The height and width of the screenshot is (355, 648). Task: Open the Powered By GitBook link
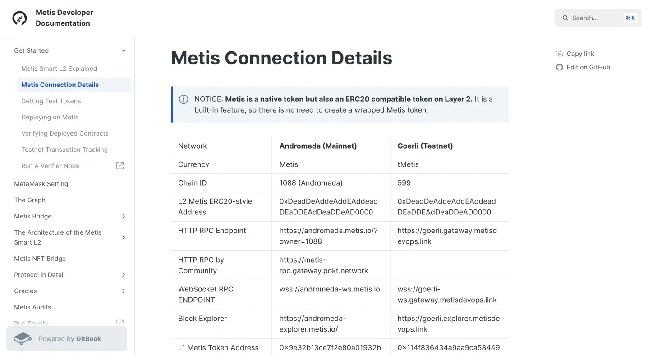pos(66,338)
